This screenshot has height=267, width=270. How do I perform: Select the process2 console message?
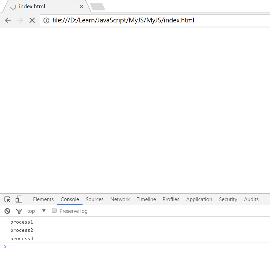(x=135, y=230)
